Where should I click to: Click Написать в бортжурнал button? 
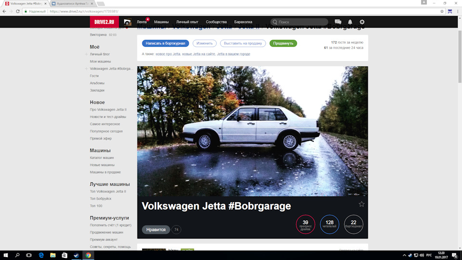[165, 43]
